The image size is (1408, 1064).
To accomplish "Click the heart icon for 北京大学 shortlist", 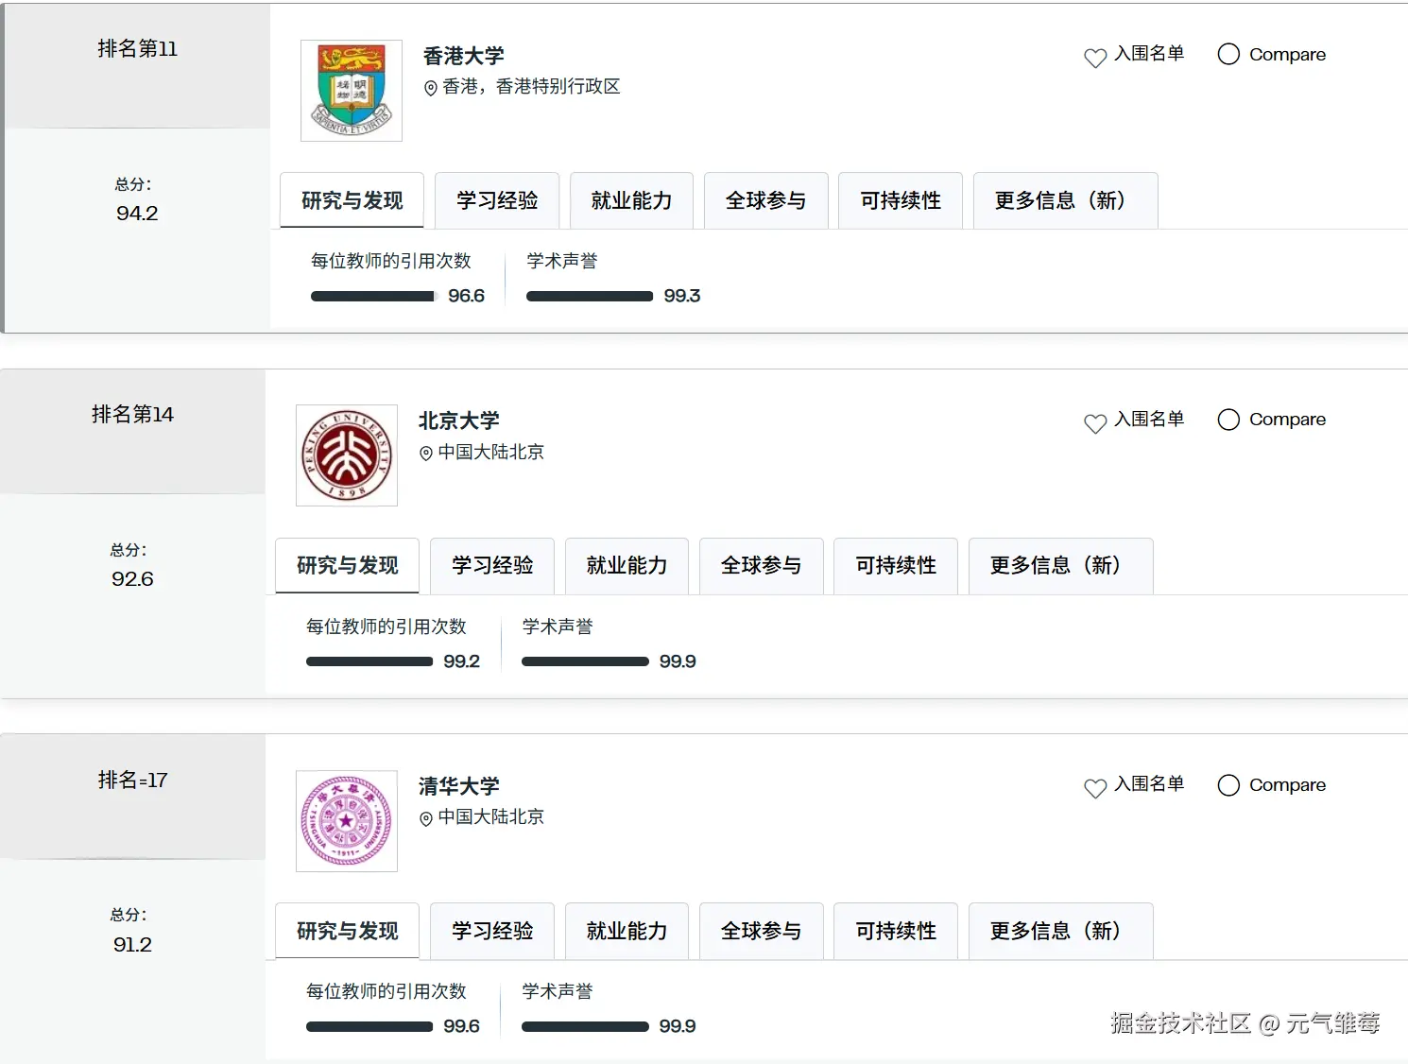I will (1095, 423).
